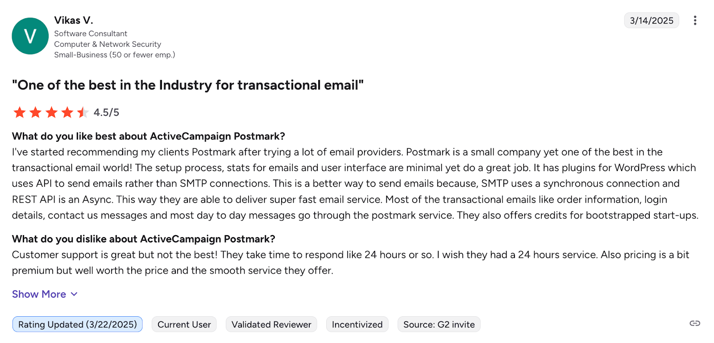Select the Rating Updated (3/22/2025) badge

(x=78, y=324)
